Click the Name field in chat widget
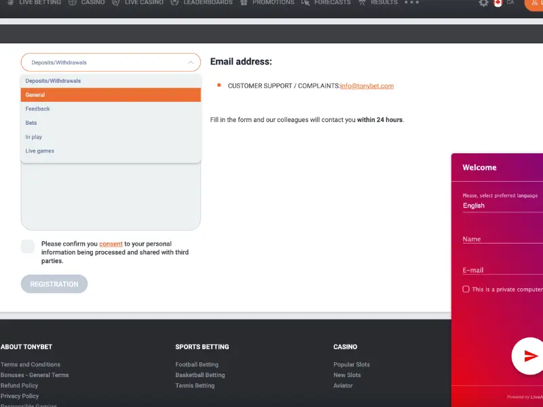Viewport: 543px width, 407px height. pos(502,239)
